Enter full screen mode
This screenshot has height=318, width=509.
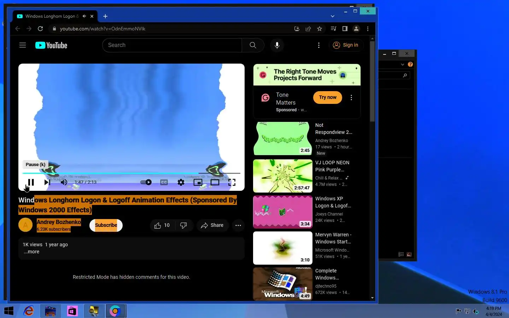[232, 182]
